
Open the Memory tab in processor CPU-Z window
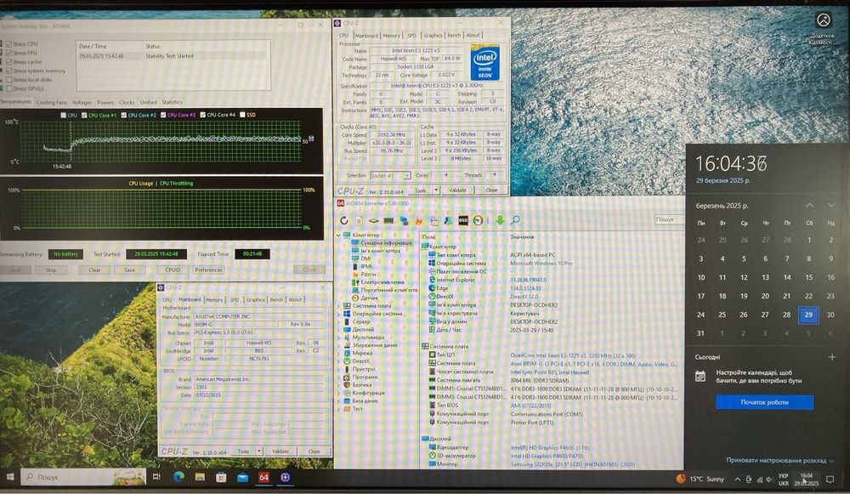point(391,35)
